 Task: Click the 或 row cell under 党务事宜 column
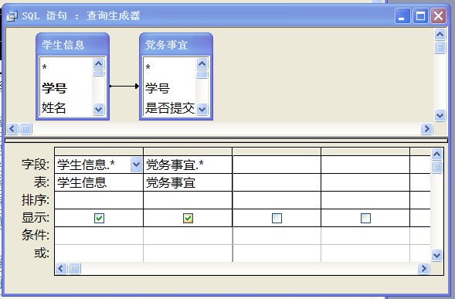[x=188, y=253]
